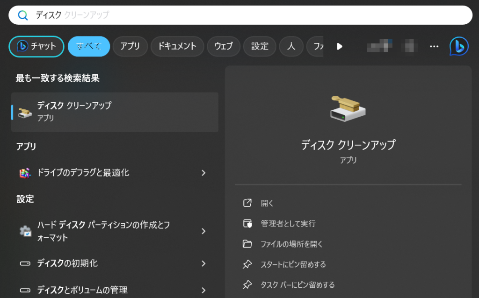This screenshot has height=298, width=479.
Task: Click the pin to taskbar icon
Action: coord(247,285)
